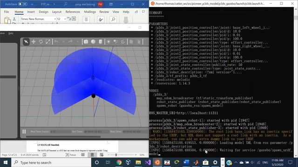
Task: Open the Mailings ribbon tab
Action: pos(90,12)
